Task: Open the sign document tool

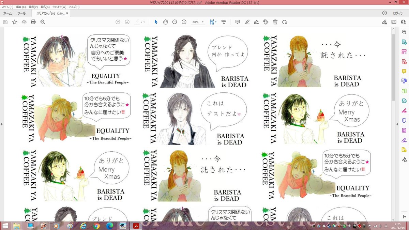Action: pos(256,22)
